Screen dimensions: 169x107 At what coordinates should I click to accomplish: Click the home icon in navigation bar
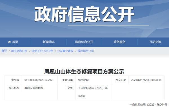10,42
